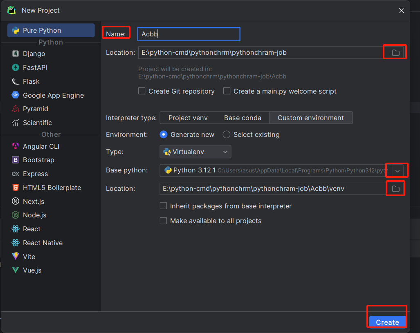Click the Vite logo icon
420x333 pixels.
[x=16, y=256]
